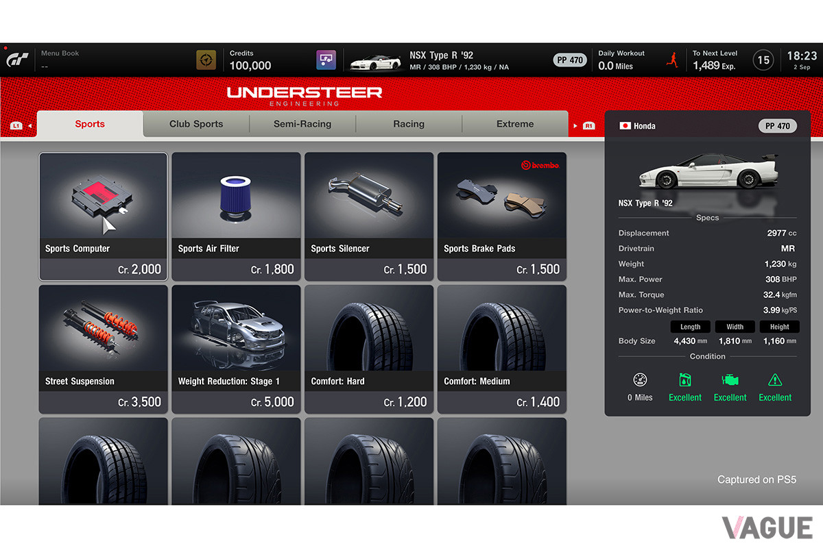Click the Displacement value 2977 cc
Image resolution: width=823 pixels, height=548 pixels.
782,233
